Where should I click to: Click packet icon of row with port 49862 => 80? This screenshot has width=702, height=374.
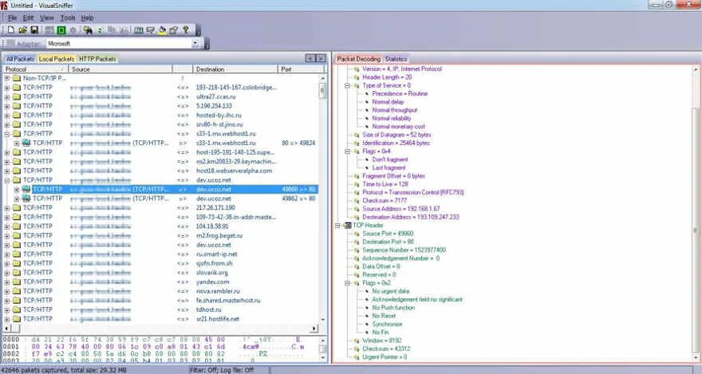coord(26,199)
